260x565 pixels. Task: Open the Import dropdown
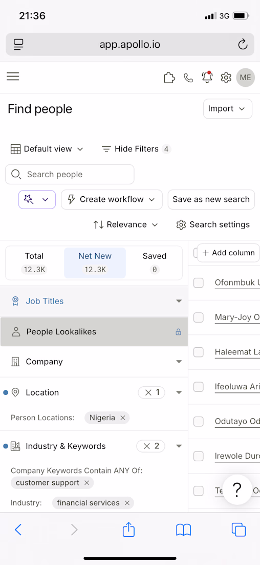pos(228,109)
